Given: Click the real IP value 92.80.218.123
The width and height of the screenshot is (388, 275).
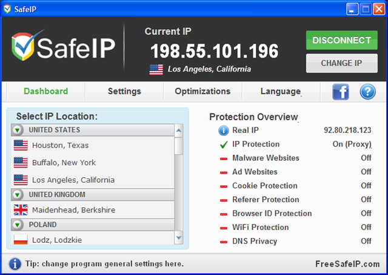Looking at the screenshot, I should click(347, 130).
